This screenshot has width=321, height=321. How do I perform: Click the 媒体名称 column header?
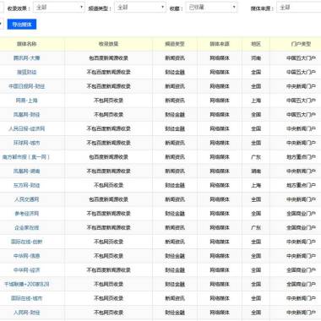coord(26,44)
